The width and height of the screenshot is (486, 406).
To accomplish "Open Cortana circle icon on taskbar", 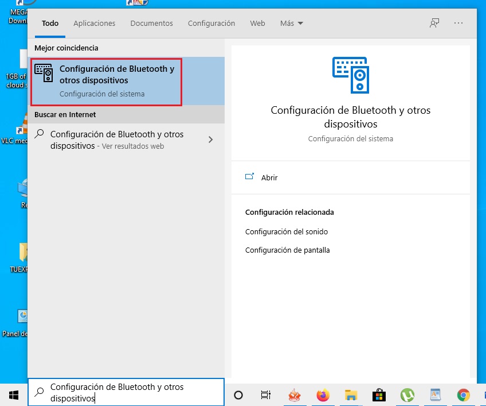I will (238, 395).
